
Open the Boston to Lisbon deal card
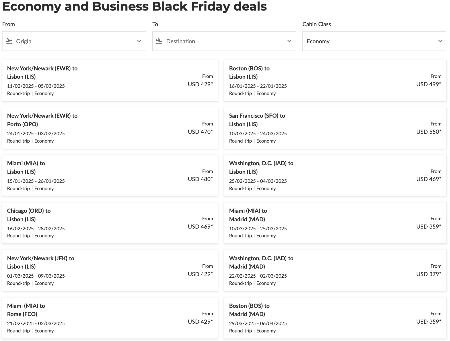click(335, 80)
